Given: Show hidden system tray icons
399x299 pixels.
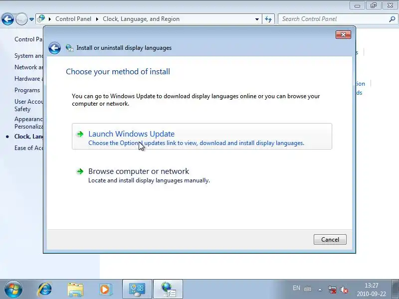Looking at the screenshot, I should coord(320,290).
